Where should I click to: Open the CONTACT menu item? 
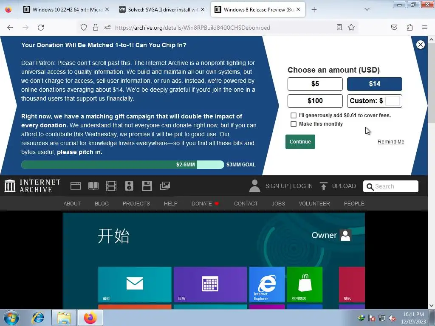(x=246, y=203)
